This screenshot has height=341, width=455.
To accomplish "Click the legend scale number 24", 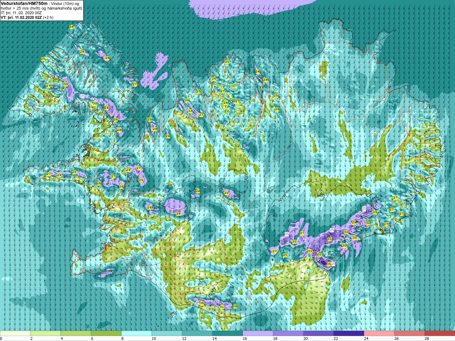I will 366,339.
